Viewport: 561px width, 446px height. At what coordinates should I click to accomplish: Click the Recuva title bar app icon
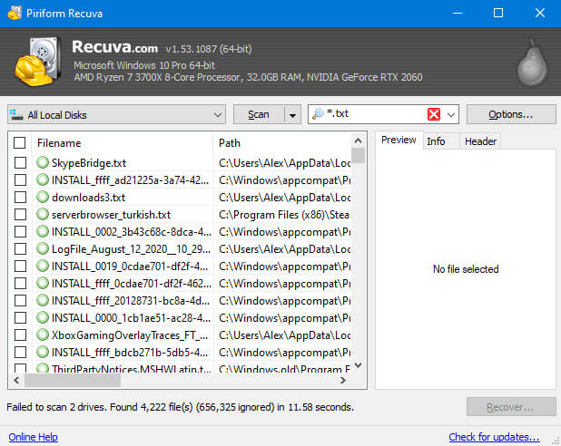coord(15,14)
